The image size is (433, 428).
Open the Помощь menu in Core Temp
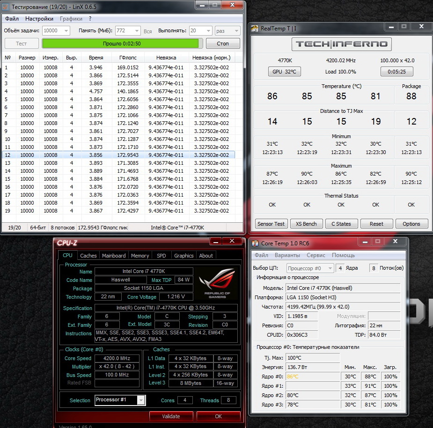pos(343,255)
